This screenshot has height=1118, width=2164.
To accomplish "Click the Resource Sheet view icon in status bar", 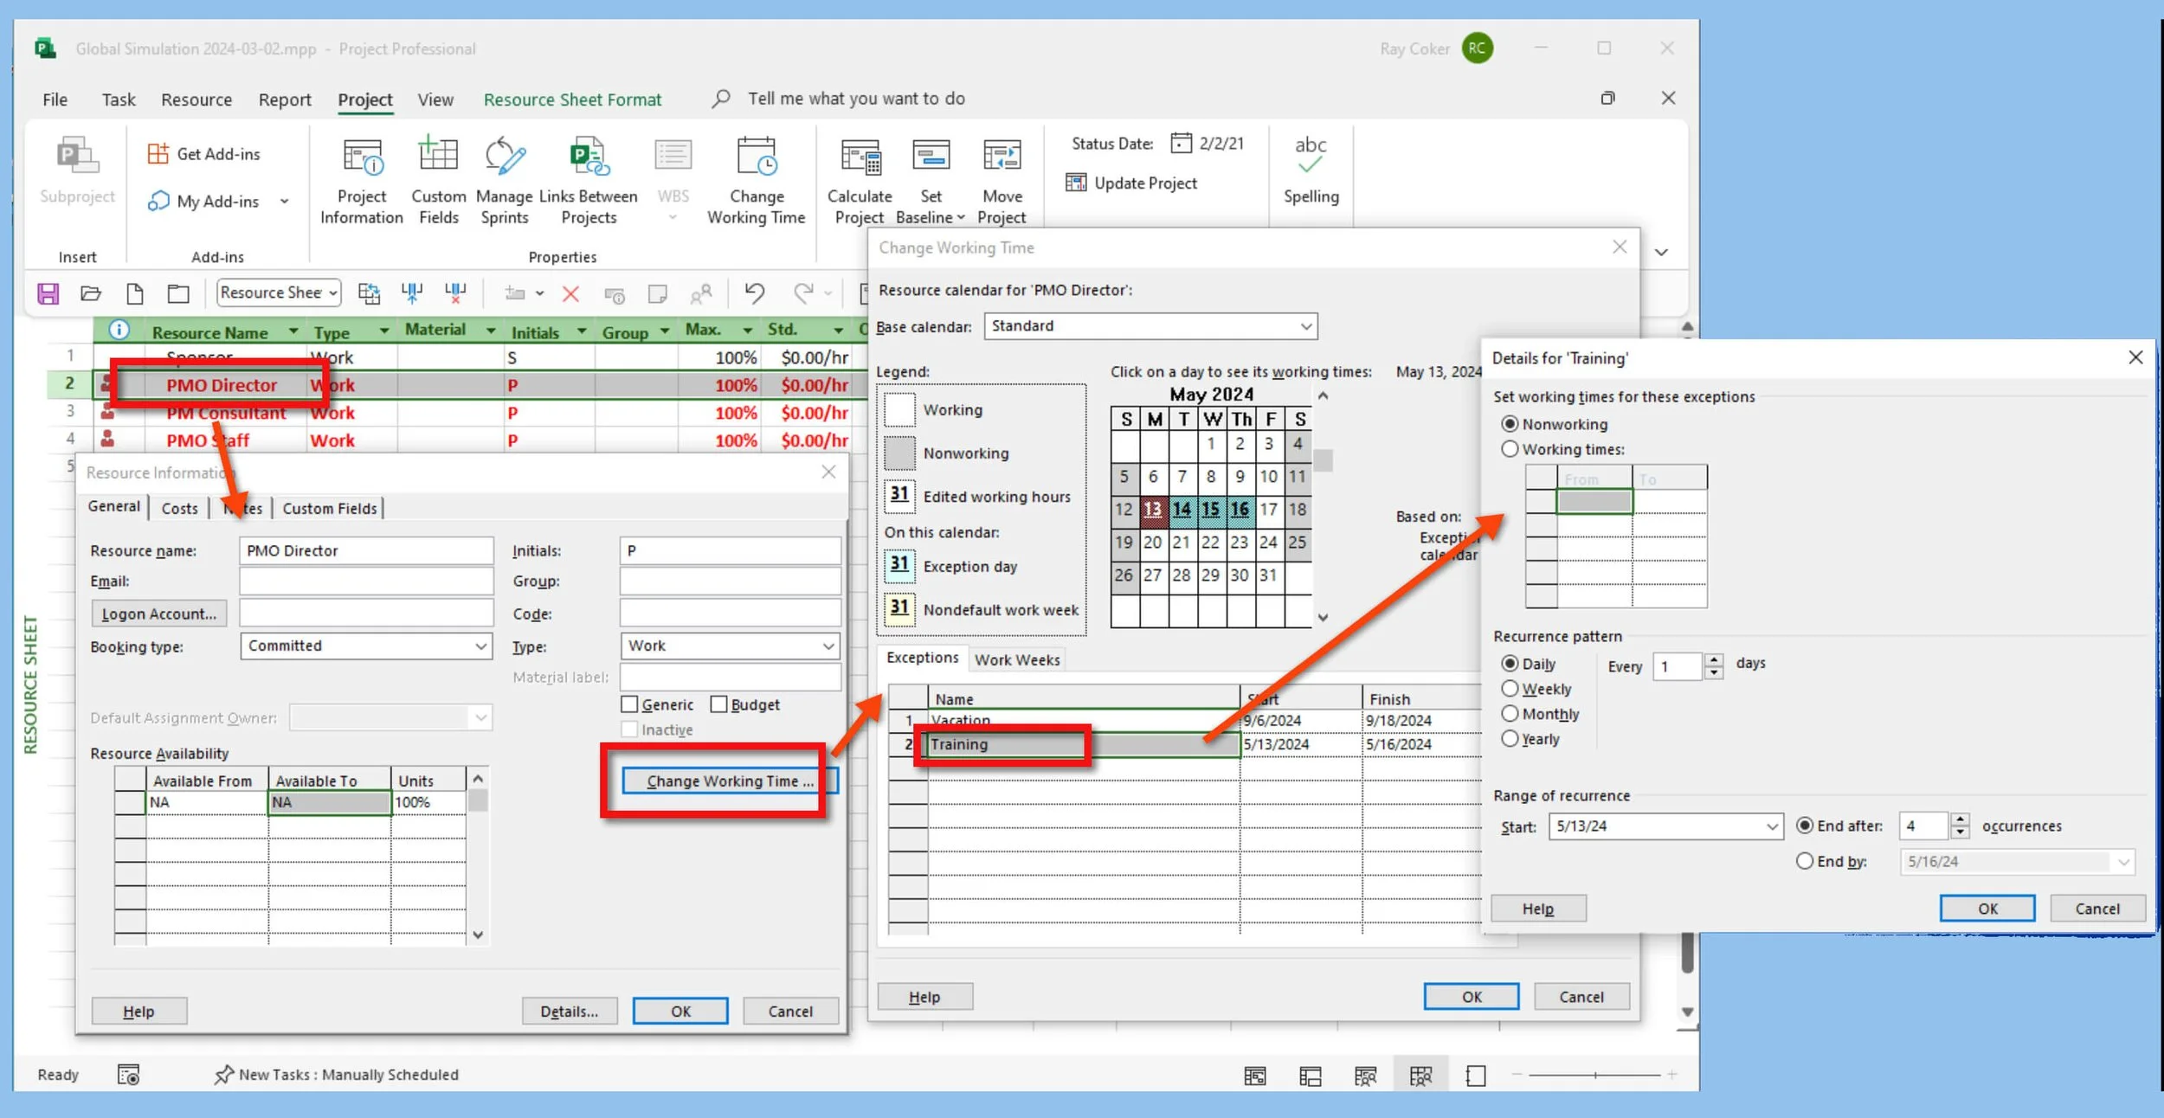I will pos(1421,1076).
